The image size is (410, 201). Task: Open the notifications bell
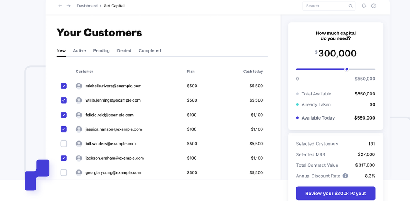point(364,6)
